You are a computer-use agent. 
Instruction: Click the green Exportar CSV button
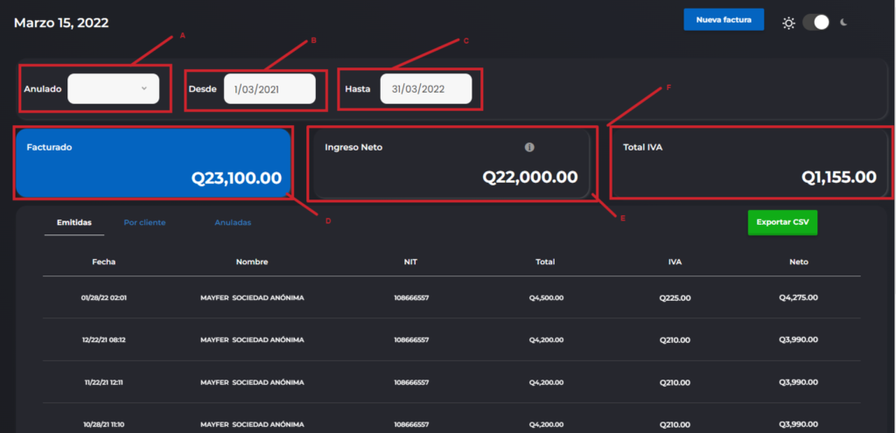click(x=782, y=222)
